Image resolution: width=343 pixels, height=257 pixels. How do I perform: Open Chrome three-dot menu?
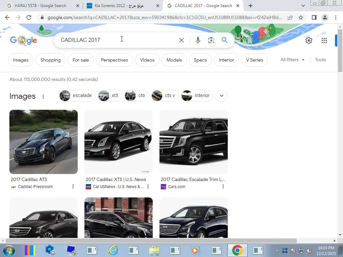click(x=336, y=17)
